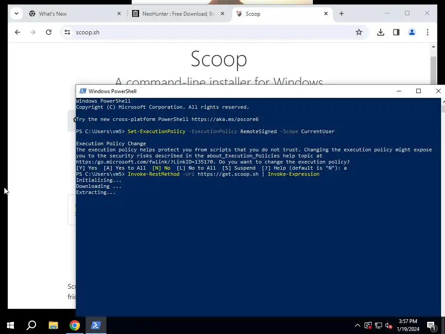View site information icon in address bar
The height and width of the screenshot is (334, 445).
coord(67,32)
